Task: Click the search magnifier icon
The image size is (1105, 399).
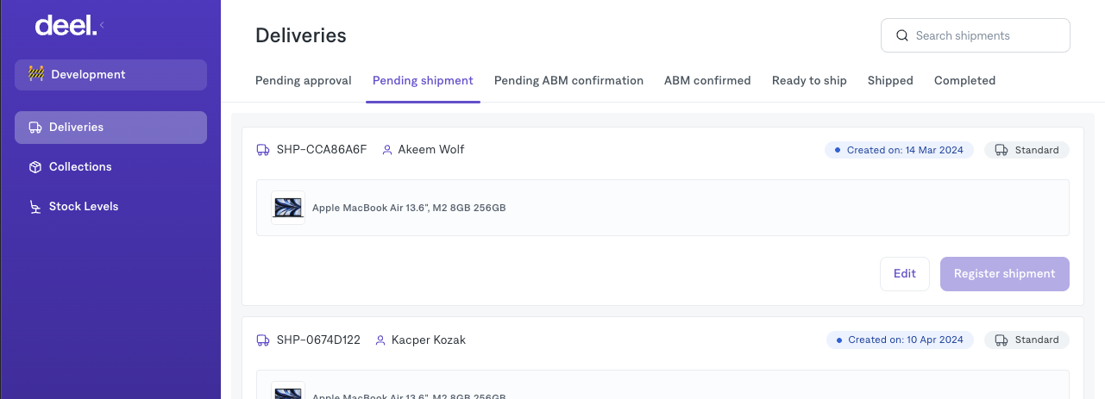Action: (902, 36)
